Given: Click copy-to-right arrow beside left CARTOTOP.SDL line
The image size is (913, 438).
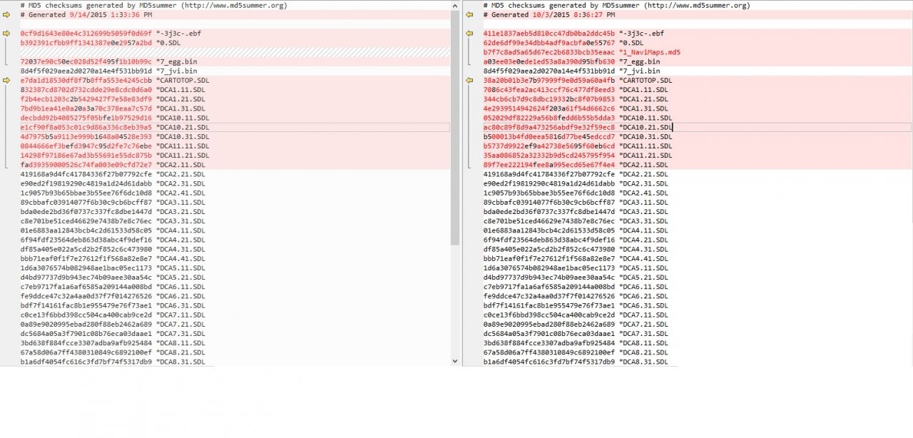Looking at the screenshot, I should pos(6,81).
